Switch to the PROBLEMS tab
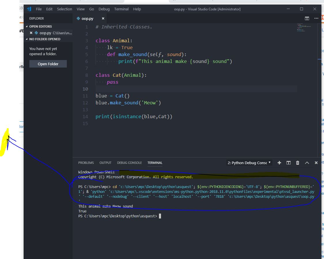This screenshot has height=259, width=324. 86,163
